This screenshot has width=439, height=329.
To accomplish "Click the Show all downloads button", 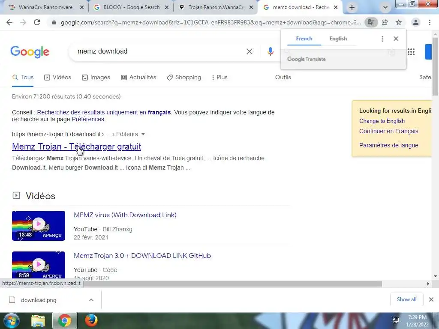I will (406, 299).
